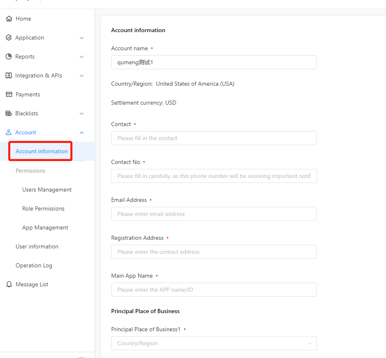Click the Payments card icon

click(9, 95)
